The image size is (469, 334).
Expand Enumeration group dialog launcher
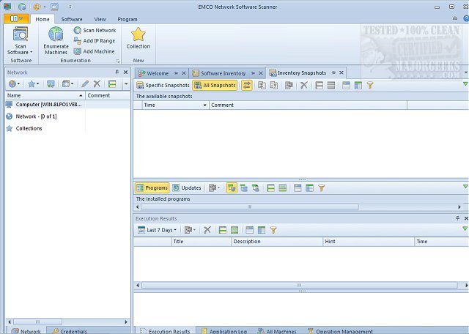click(117, 61)
